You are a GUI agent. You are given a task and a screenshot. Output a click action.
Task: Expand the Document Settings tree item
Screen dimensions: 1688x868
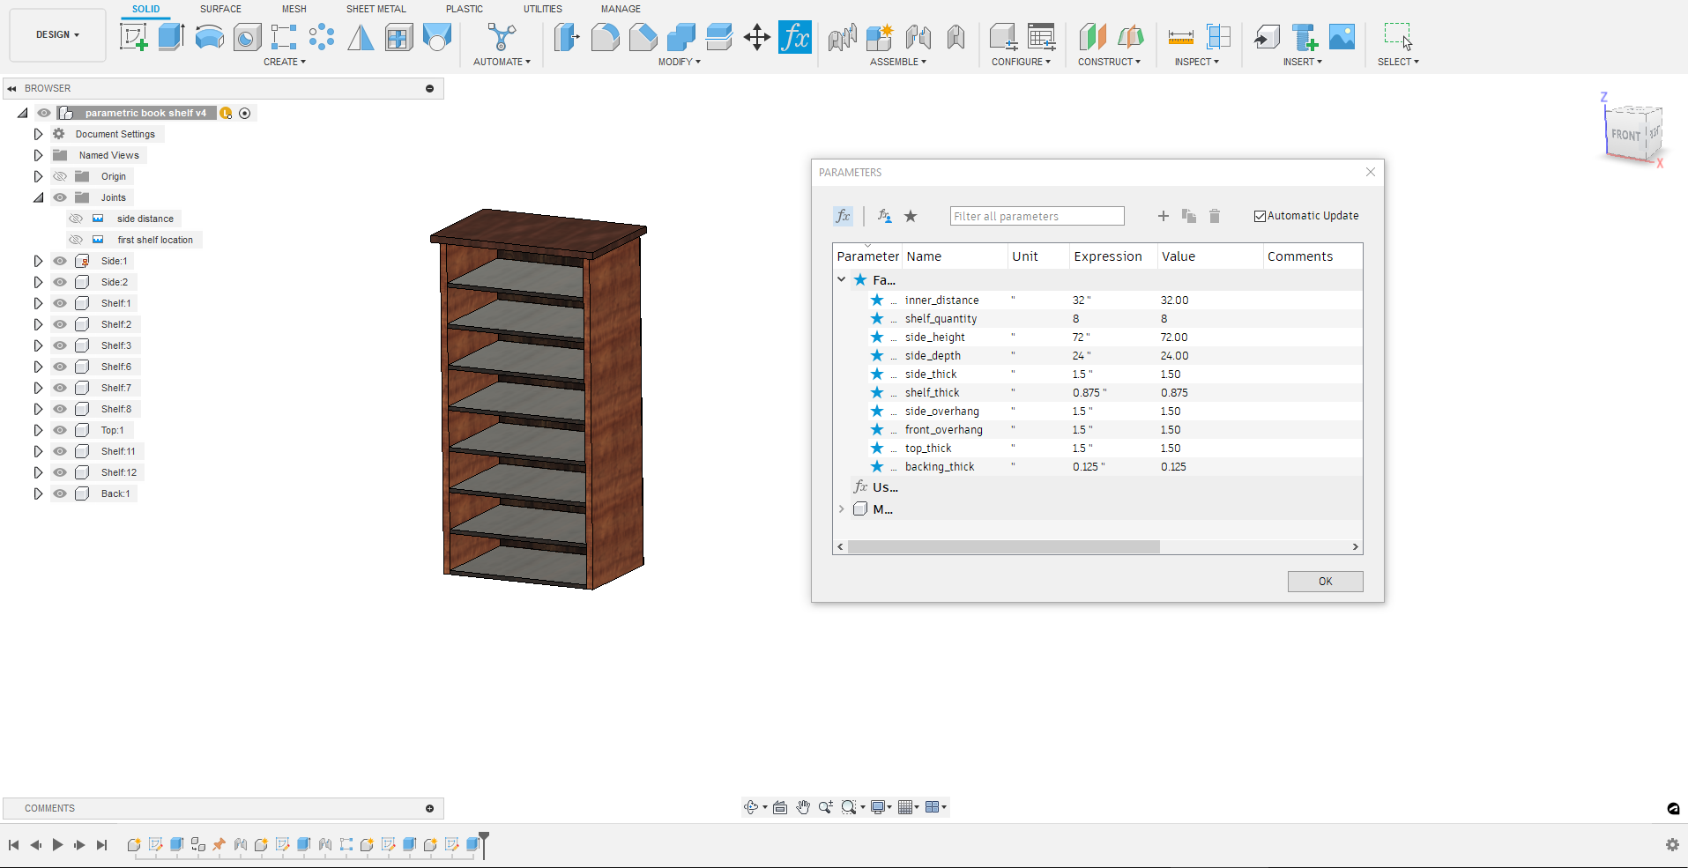pyautogui.click(x=37, y=133)
